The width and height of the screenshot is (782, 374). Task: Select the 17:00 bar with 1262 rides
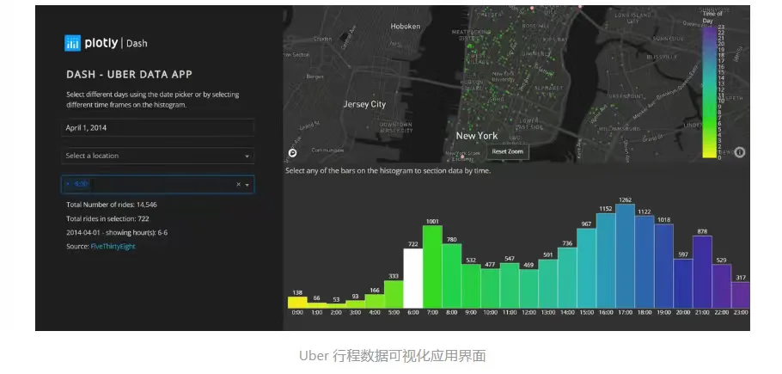click(626, 256)
